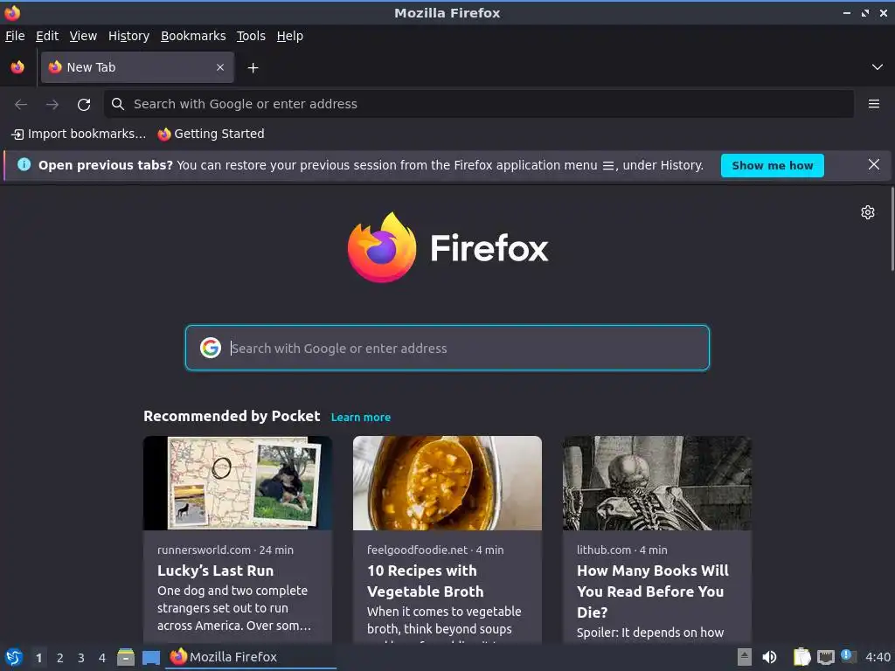895x671 pixels.
Task: Open the Getting Started bookmark
Action: (211, 134)
